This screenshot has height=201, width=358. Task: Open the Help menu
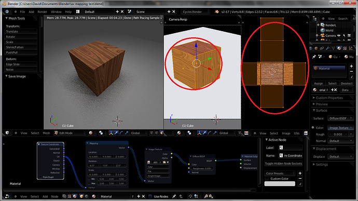[x=68, y=11]
